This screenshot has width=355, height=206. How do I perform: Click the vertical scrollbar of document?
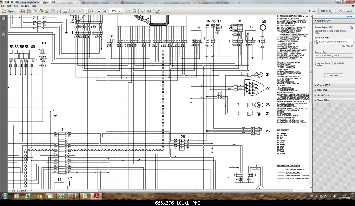(311, 72)
